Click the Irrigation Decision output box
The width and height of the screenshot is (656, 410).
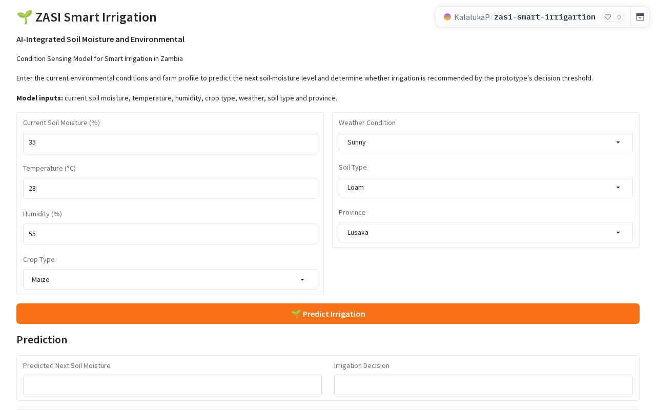tap(483, 385)
